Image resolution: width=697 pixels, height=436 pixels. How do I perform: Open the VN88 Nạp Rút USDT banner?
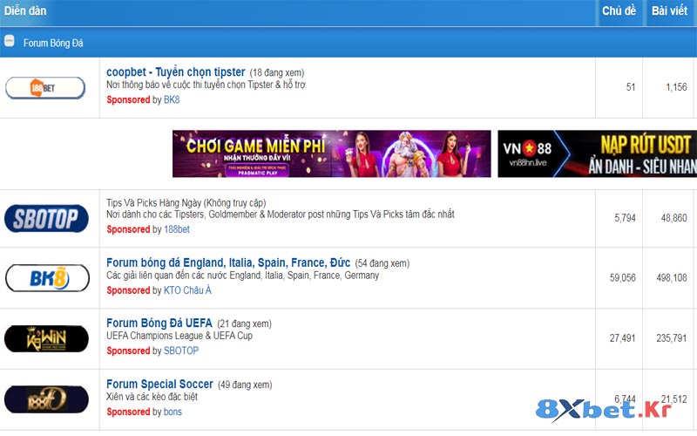click(597, 153)
